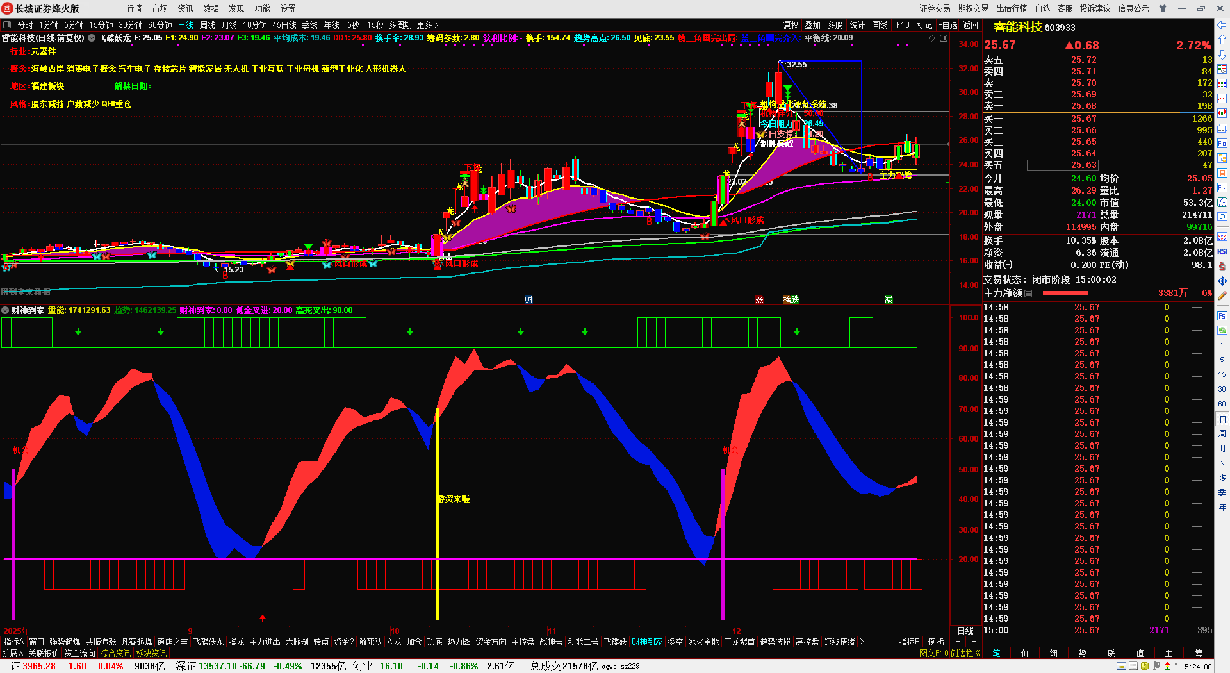Open 图文F10 at the bottom
This screenshot has height=673, width=1230.
[934, 653]
